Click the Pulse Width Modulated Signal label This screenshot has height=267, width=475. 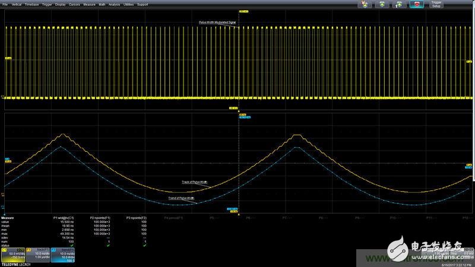click(217, 23)
